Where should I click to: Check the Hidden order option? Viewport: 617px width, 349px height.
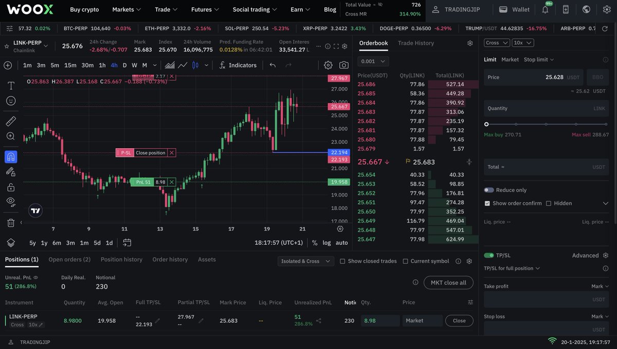(x=549, y=203)
